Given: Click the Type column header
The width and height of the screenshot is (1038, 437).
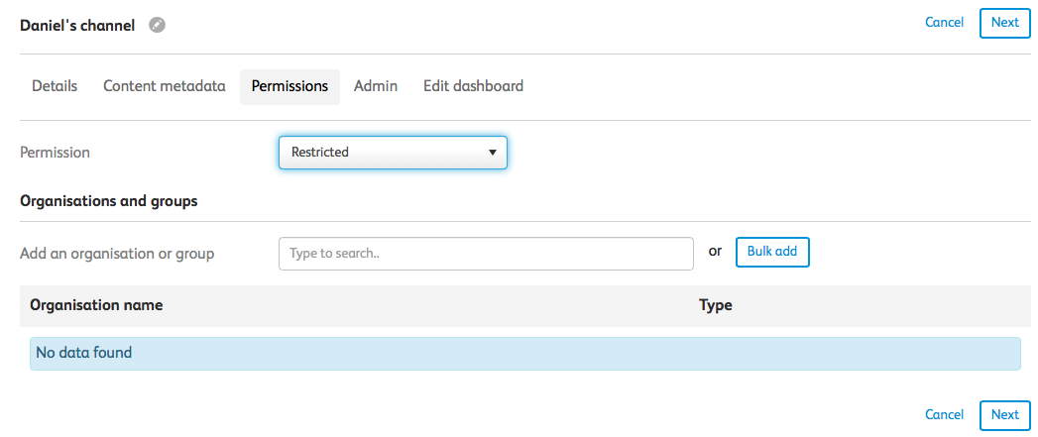Looking at the screenshot, I should click(716, 305).
